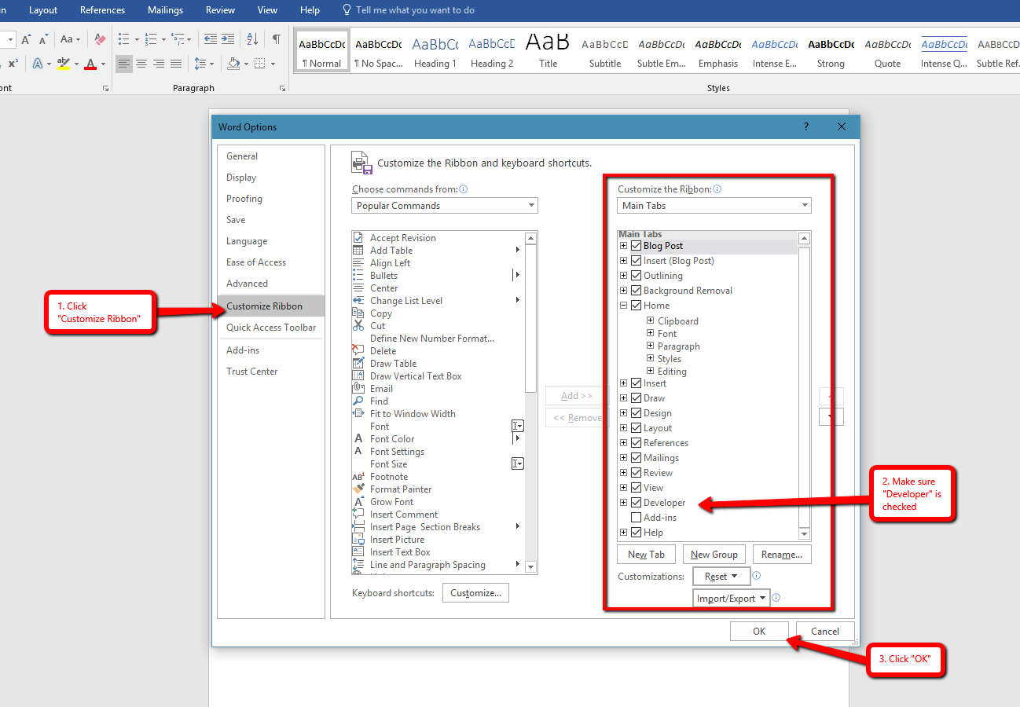
Task: Click OK to save ribbon changes
Action: tap(759, 631)
